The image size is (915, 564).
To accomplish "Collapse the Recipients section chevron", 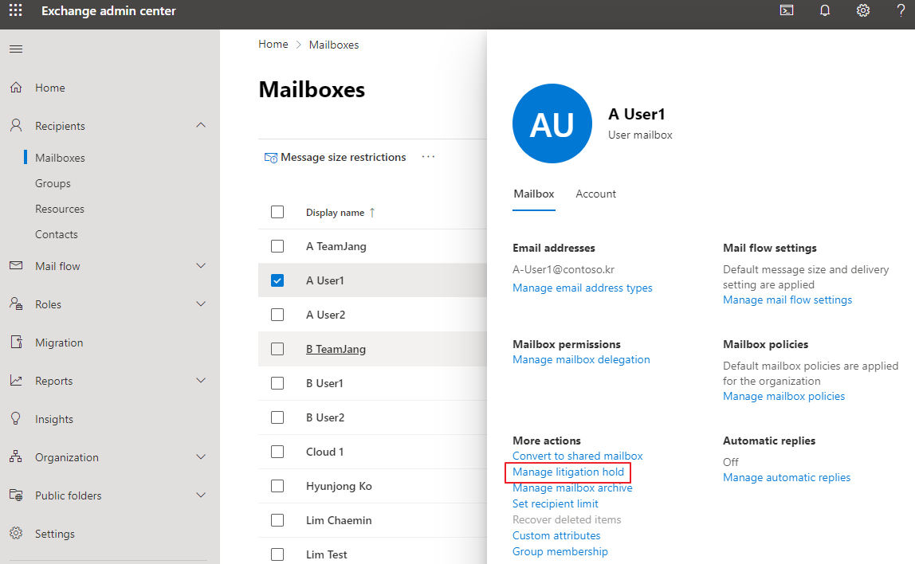I will (x=201, y=125).
